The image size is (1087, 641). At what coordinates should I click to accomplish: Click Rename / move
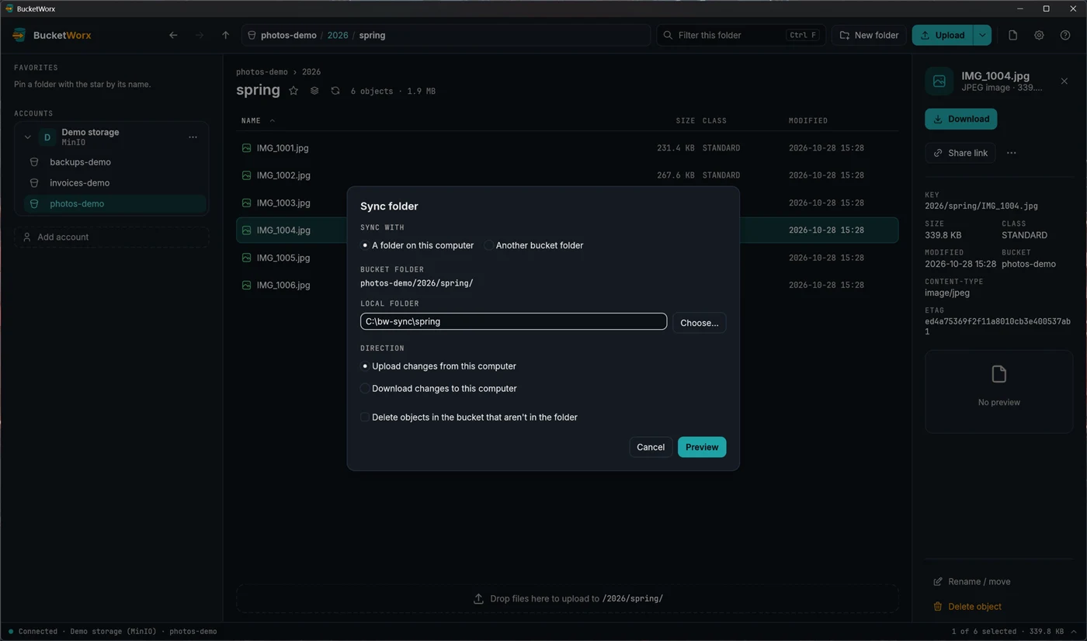click(x=971, y=581)
